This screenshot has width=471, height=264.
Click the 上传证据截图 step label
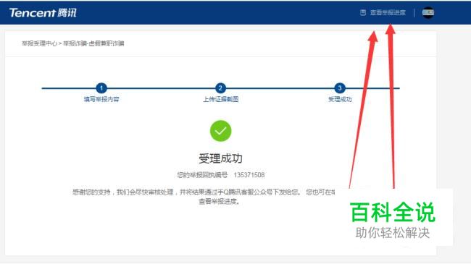[220, 99]
